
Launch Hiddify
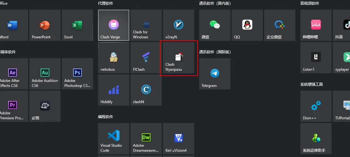tap(114, 90)
